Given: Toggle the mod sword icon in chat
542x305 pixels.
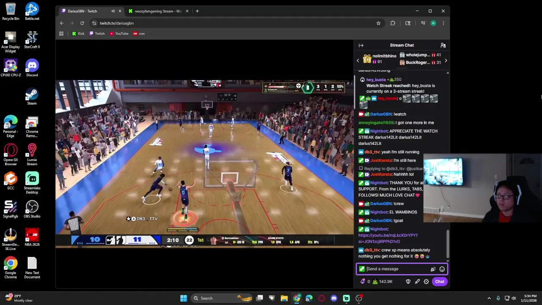Looking at the screenshot, I should point(417,282).
